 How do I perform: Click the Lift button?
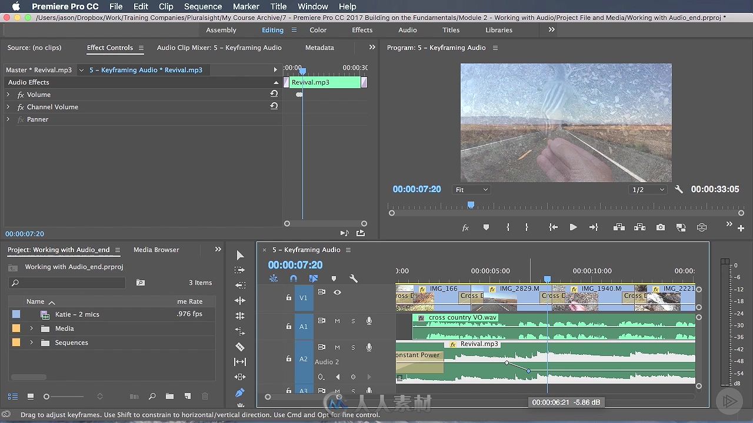619,227
